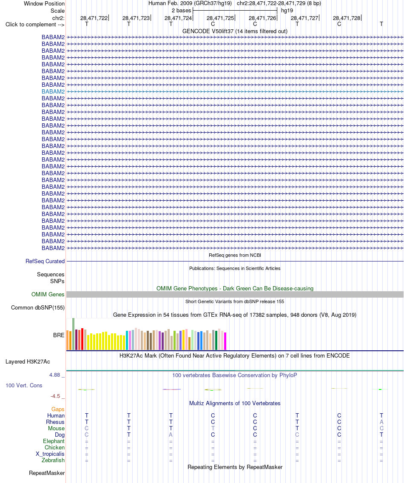Image resolution: width=404 pixels, height=483 pixels.
Task: Click the RefSeq Curated track label
Action: (45, 261)
